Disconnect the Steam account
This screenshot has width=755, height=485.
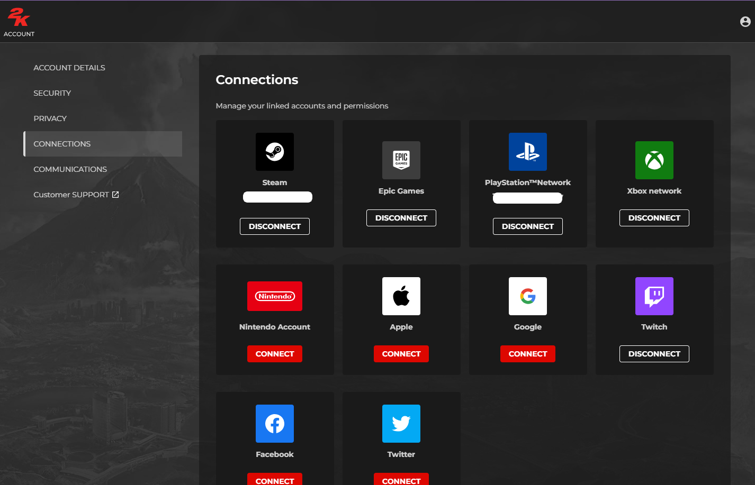[x=274, y=226]
